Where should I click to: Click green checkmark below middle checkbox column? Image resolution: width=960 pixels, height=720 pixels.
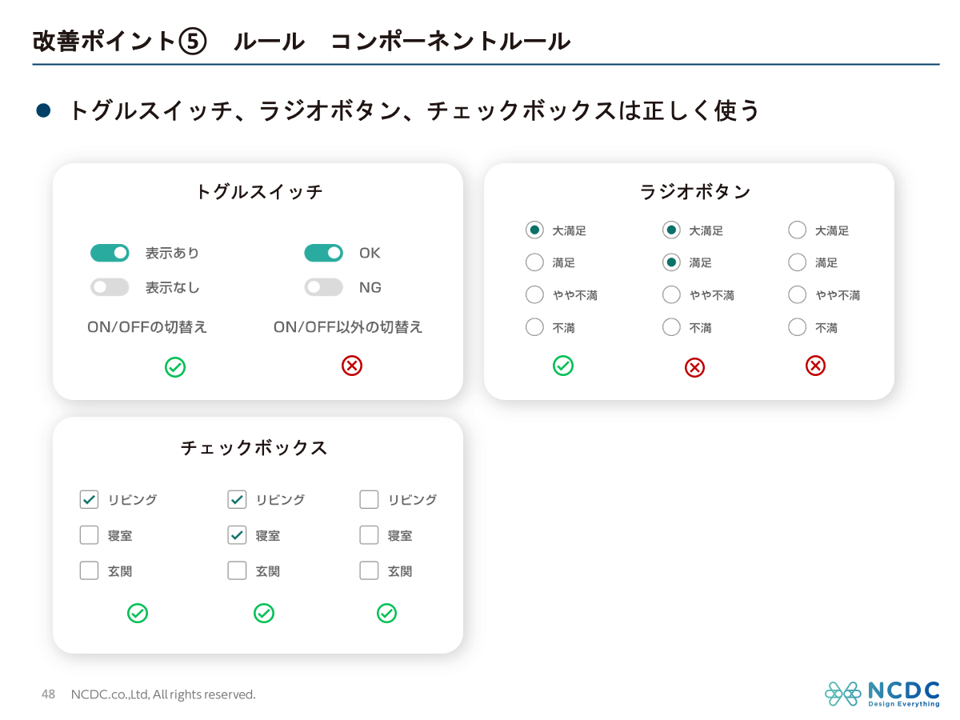[264, 613]
